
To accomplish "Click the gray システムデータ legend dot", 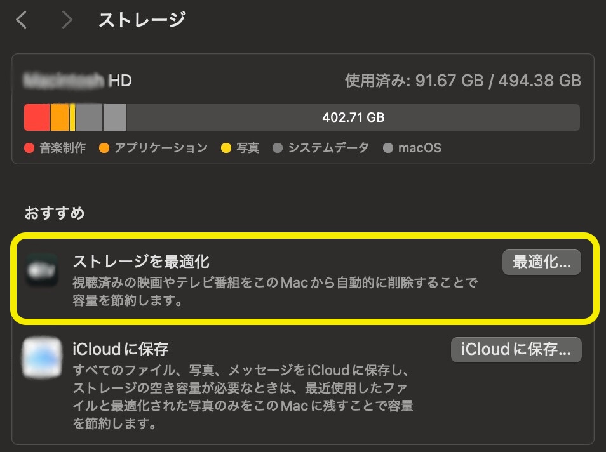I will coord(278,149).
